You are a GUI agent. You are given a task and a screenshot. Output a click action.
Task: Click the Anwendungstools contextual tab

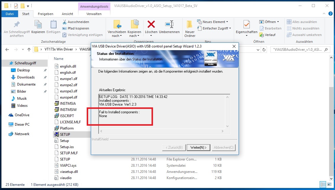[x=94, y=6]
